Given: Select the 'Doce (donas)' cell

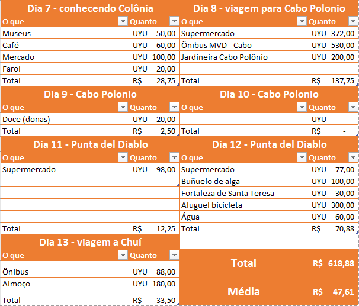Looking at the screenshot, I should pyautogui.click(x=26, y=120).
